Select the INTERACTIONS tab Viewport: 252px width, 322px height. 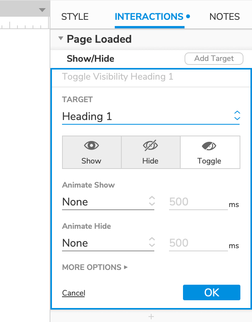(x=149, y=17)
